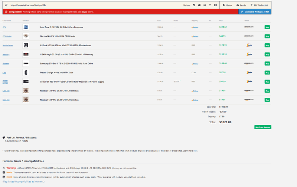The image size is (297, 187).
Task: Click the Newegg logo in Power Supply row
Action: coord(249,81)
